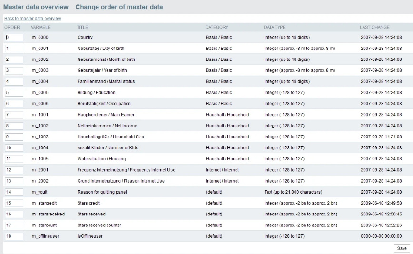Click order field of Familienstand / Marital status
The width and height of the screenshot is (413, 254).
[x=14, y=82]
